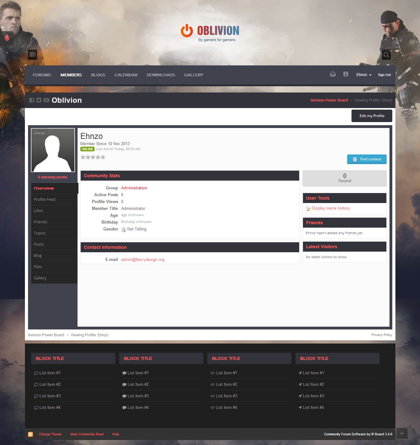The height and width of the screenshot is (445, 420).
Task: Open the search magnifier icon
Action: (x=386, y=54)
